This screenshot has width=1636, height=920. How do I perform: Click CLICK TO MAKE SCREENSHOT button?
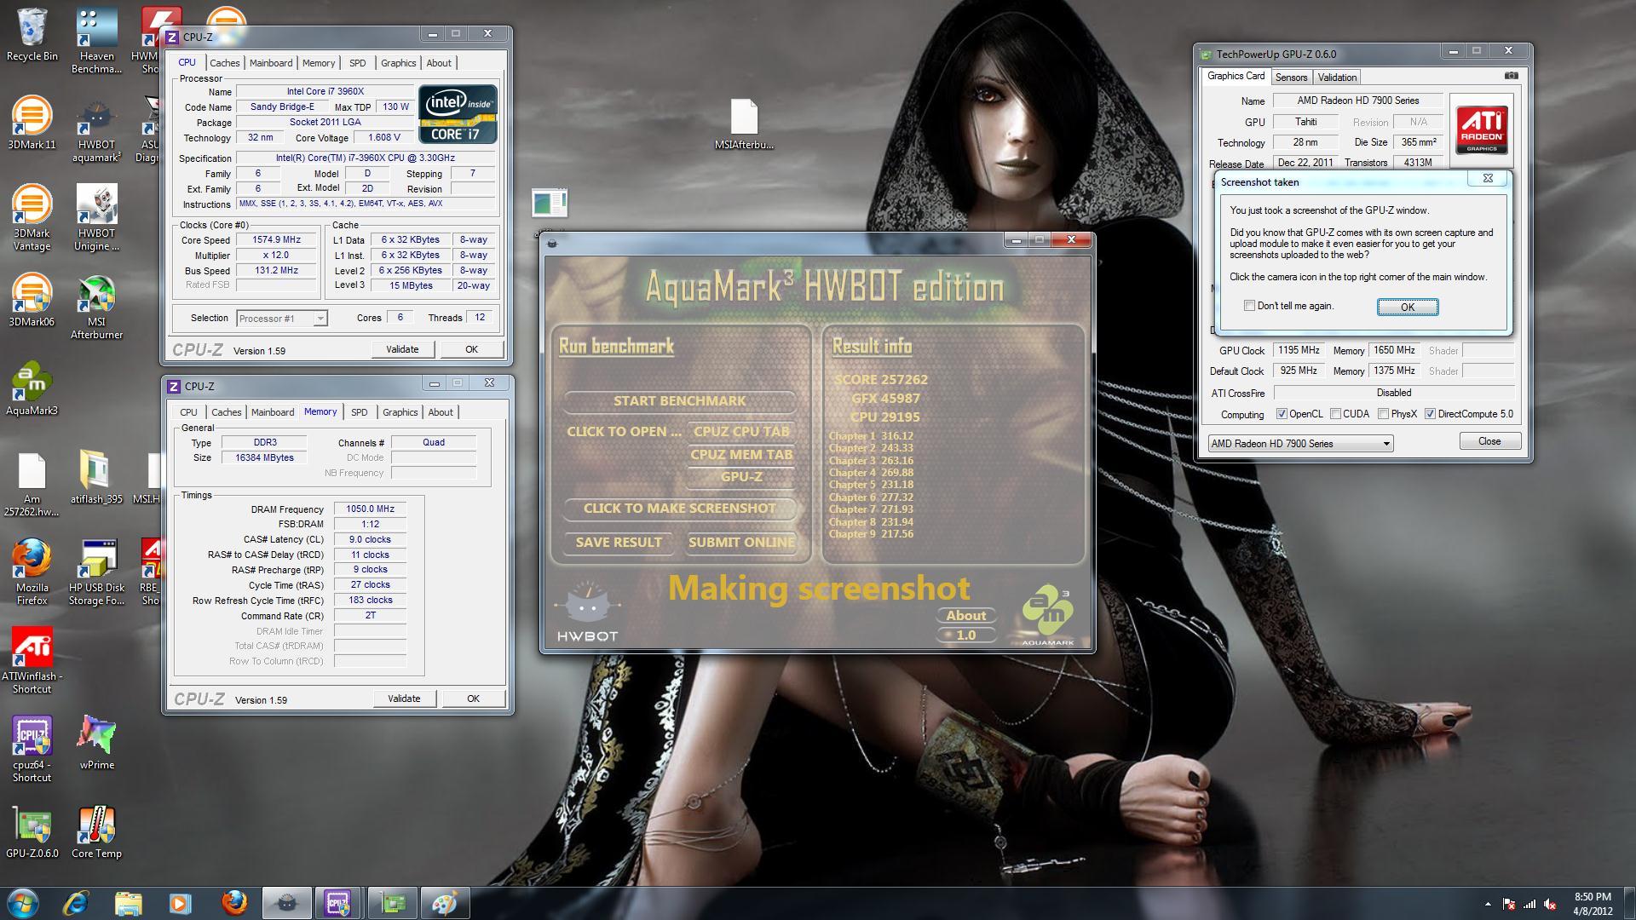point(679,509)
